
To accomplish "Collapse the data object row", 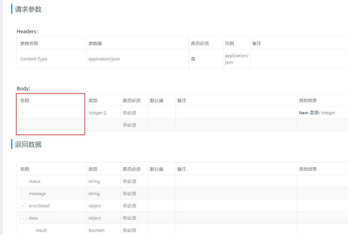I will pyautogui.click(x=23, y=218).
